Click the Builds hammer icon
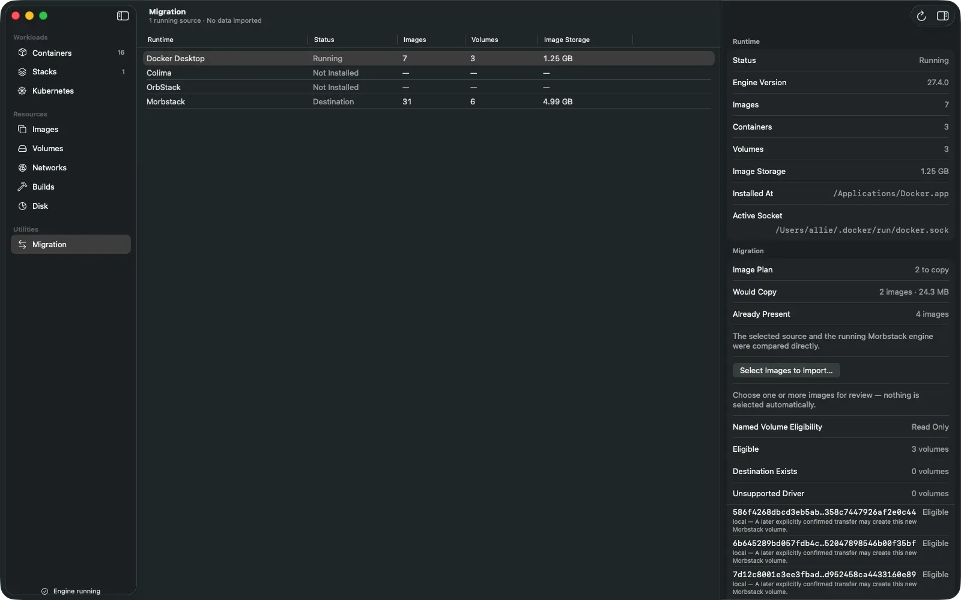The height and width of the screenshot is (600, 961). click(x=22, y=187)
